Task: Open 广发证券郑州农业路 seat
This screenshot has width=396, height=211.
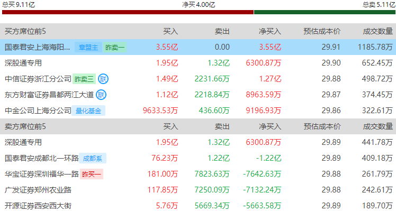Action: click(38, 190)
